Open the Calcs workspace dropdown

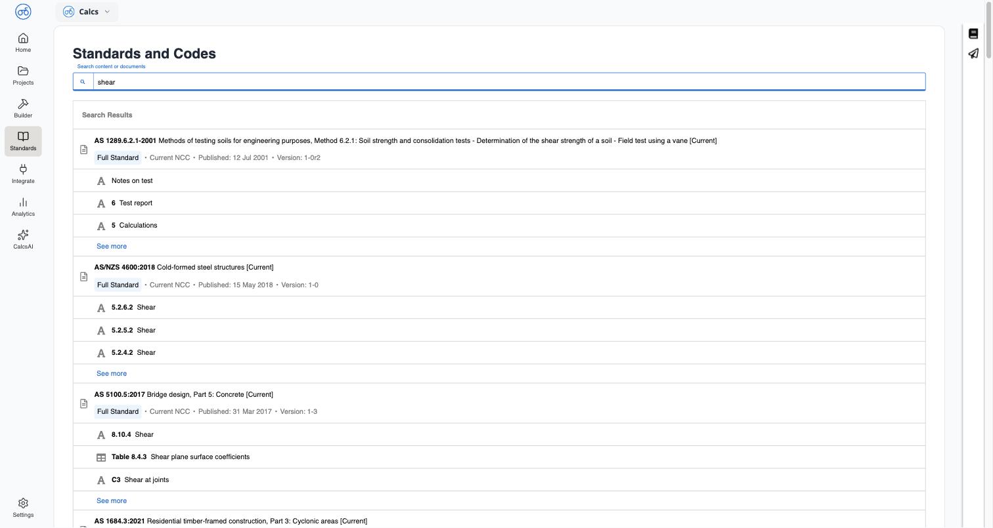(87, 12)
